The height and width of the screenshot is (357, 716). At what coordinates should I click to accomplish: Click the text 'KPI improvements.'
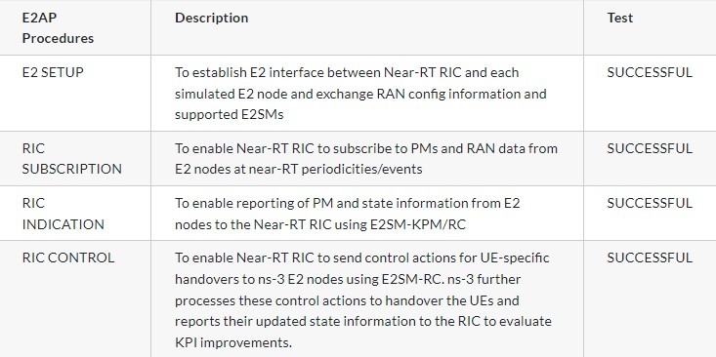(x=233, y=342)
